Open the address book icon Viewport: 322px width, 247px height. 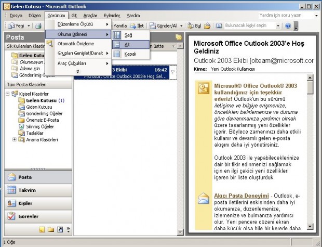[x=219, y=26]
